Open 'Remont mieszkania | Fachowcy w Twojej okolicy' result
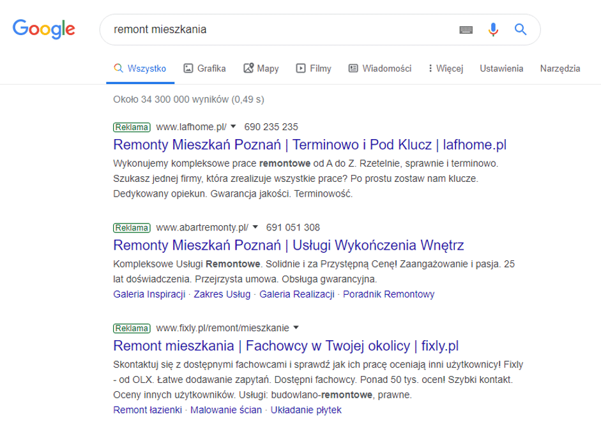 (x=286, y=346)
